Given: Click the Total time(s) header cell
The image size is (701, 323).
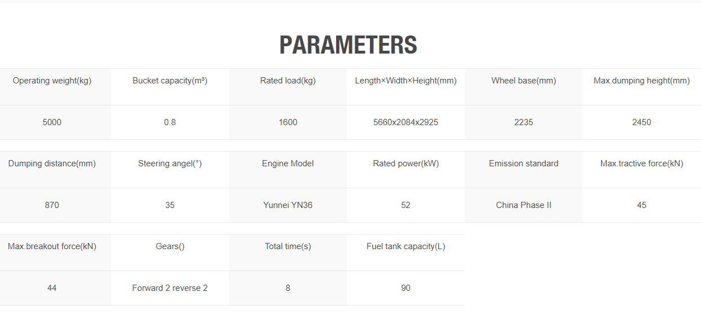Looking at the screenshot, I should (x=288, y=253).
